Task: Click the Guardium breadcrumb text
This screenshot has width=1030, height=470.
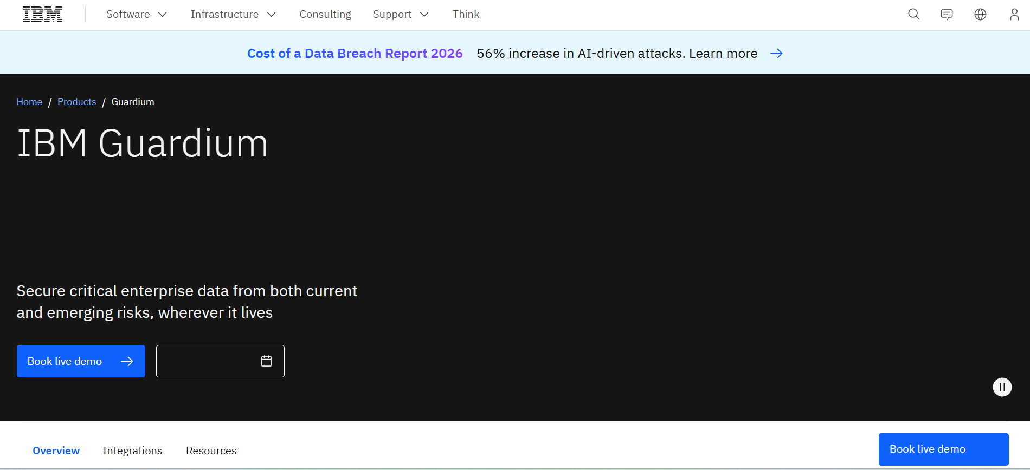Action: click(x=133, y=102)
